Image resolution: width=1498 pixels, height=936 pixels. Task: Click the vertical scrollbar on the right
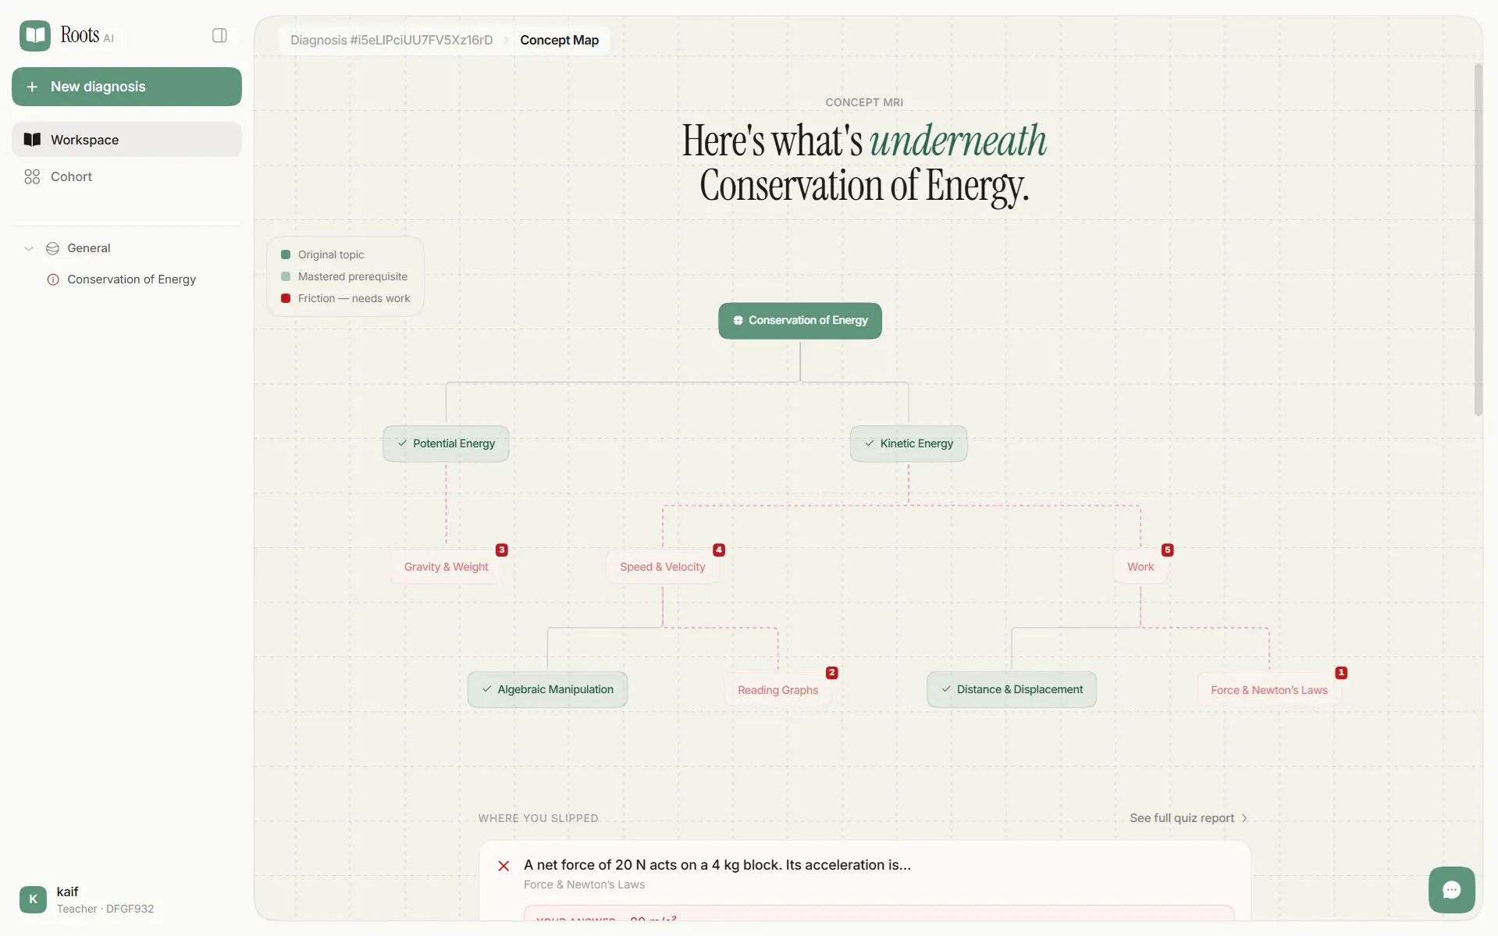[1478, 240]
